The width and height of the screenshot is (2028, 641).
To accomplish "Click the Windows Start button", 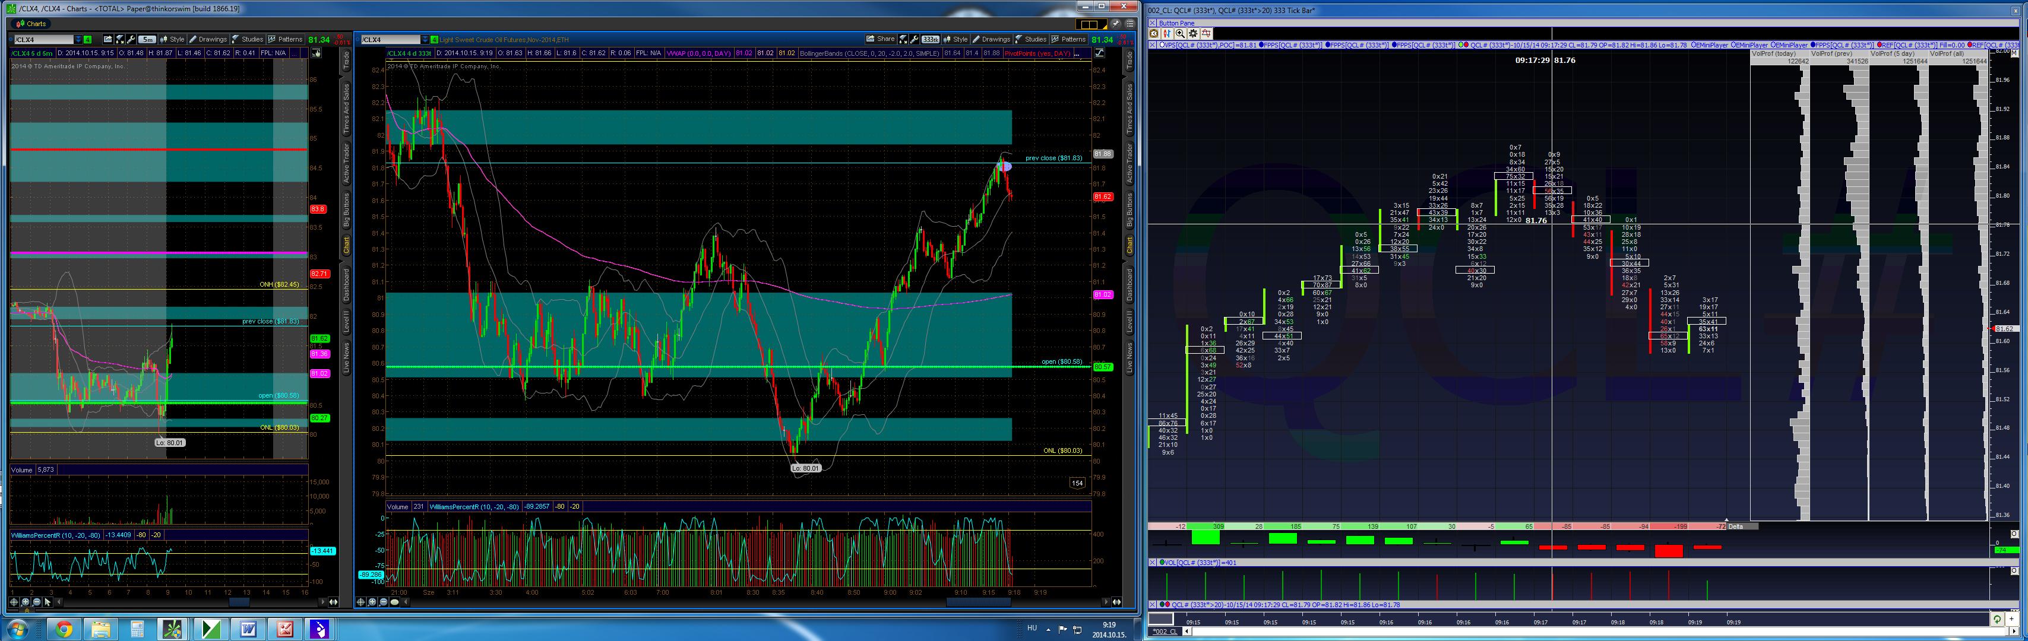I will pyautogui.click(x=17, y=629).
